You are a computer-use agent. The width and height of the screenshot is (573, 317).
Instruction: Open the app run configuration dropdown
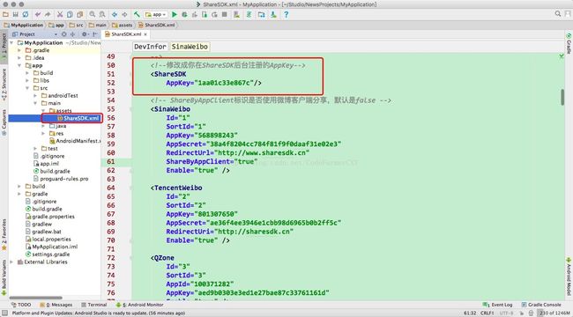pyautogui.click(x=156, y=15)
